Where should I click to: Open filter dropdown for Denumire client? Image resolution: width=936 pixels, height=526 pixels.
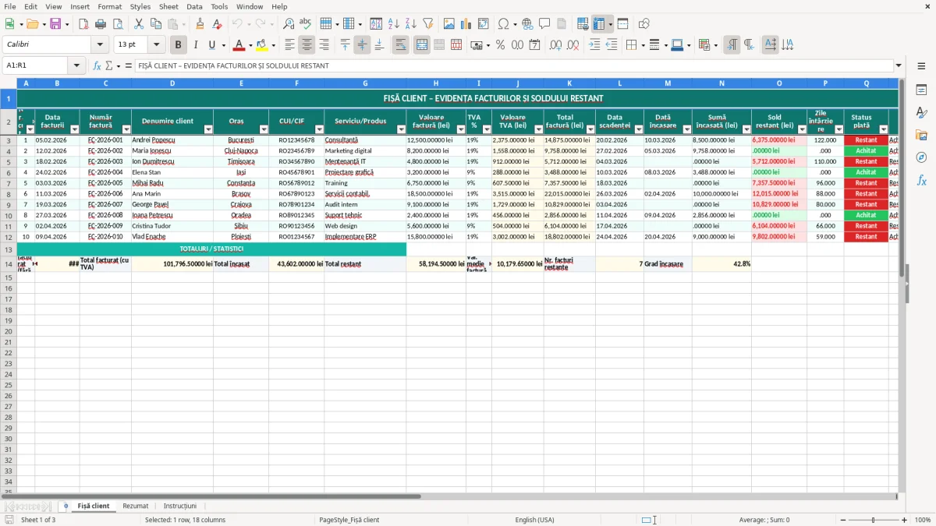click(208, 129)
